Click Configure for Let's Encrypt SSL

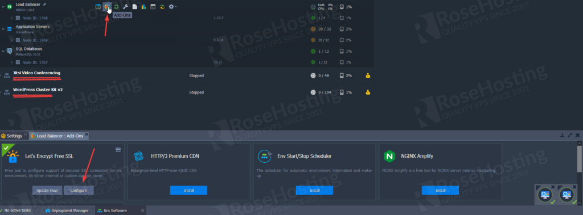point(79,190)
